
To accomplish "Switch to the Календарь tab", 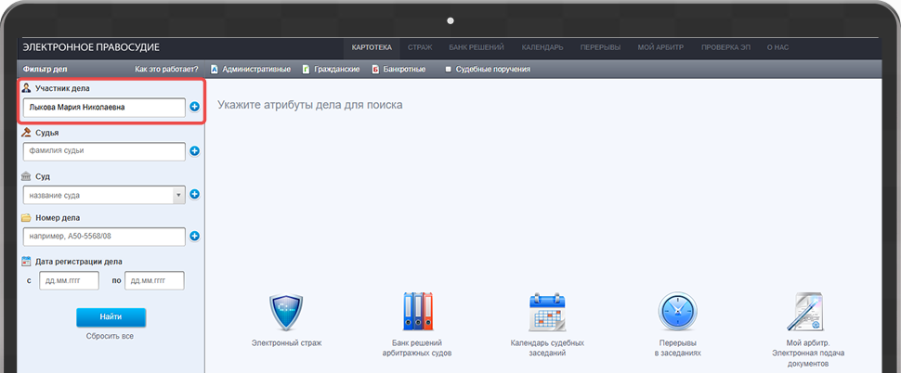I will click(x=542, y=46).
